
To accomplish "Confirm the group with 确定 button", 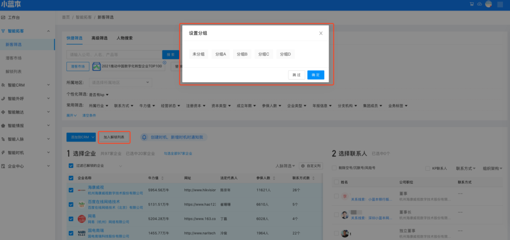I will click(x=315, y=75).
